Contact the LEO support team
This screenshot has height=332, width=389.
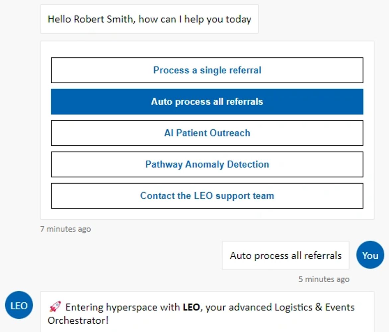[207, 196]
